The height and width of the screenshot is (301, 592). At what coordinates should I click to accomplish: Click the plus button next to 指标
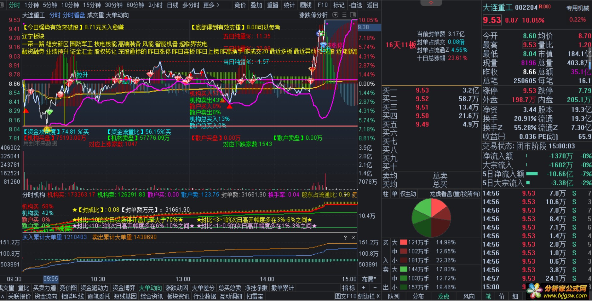point(363,287)
